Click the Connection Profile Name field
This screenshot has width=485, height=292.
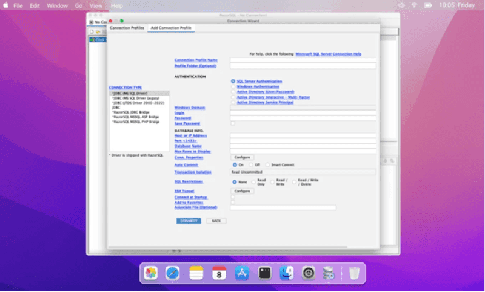point(303,60)
